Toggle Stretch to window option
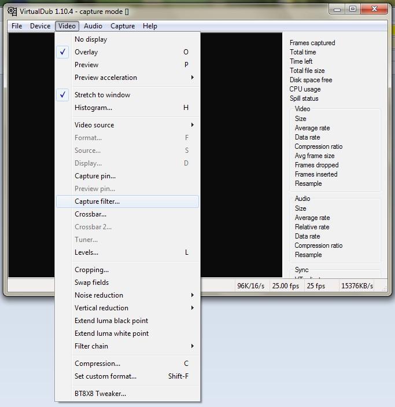Viewport: 395px width, 407px height. coord(127,95)
